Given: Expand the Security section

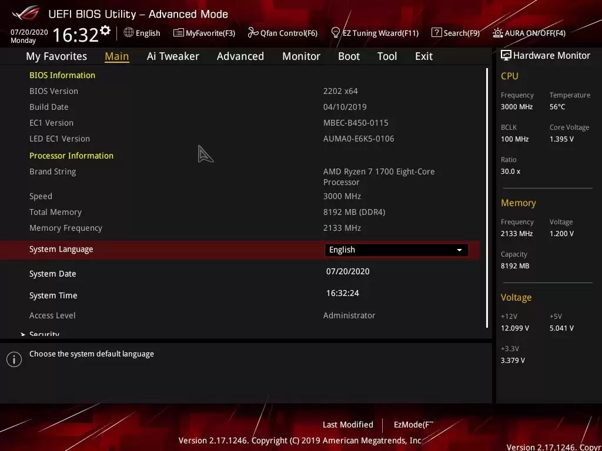Looking at the screenshot, I should [44, 333].
